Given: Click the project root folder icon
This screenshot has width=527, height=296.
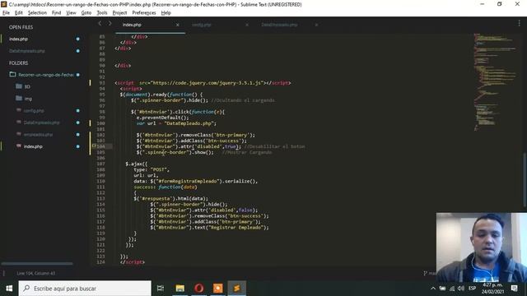Looking at the screenshot, I should tap(13, 75).
